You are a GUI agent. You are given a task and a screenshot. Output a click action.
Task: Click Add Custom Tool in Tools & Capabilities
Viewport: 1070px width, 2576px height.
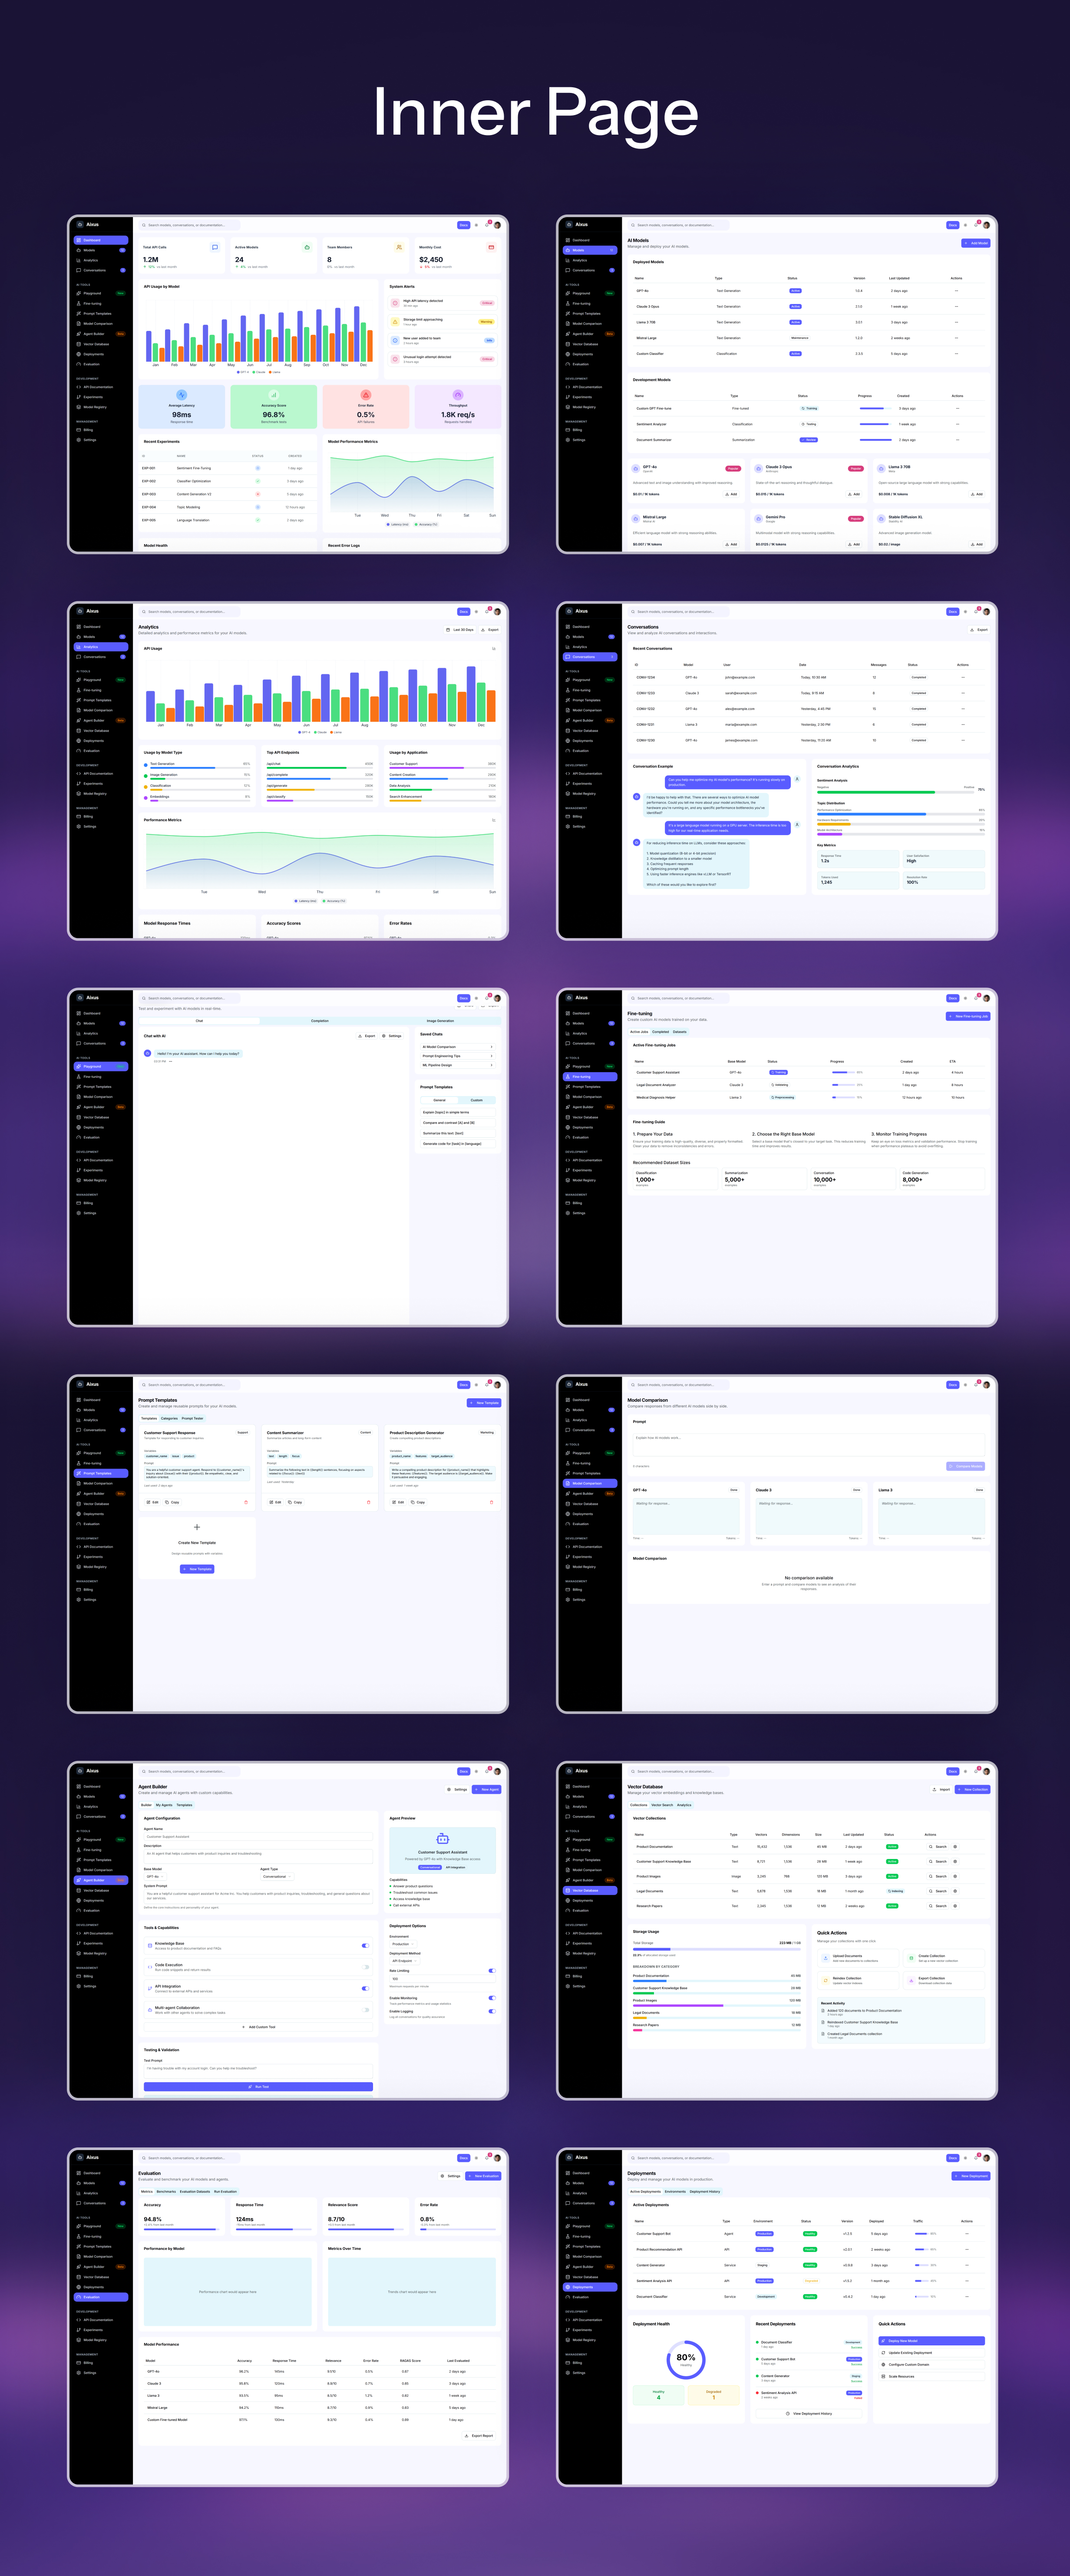point(259,2027)
